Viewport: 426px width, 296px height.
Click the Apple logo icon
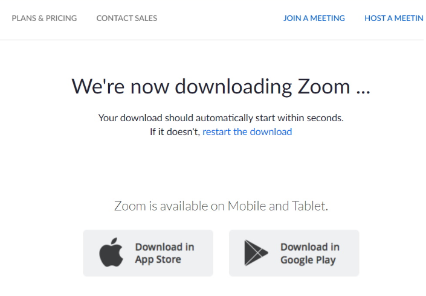pos(111,253)
